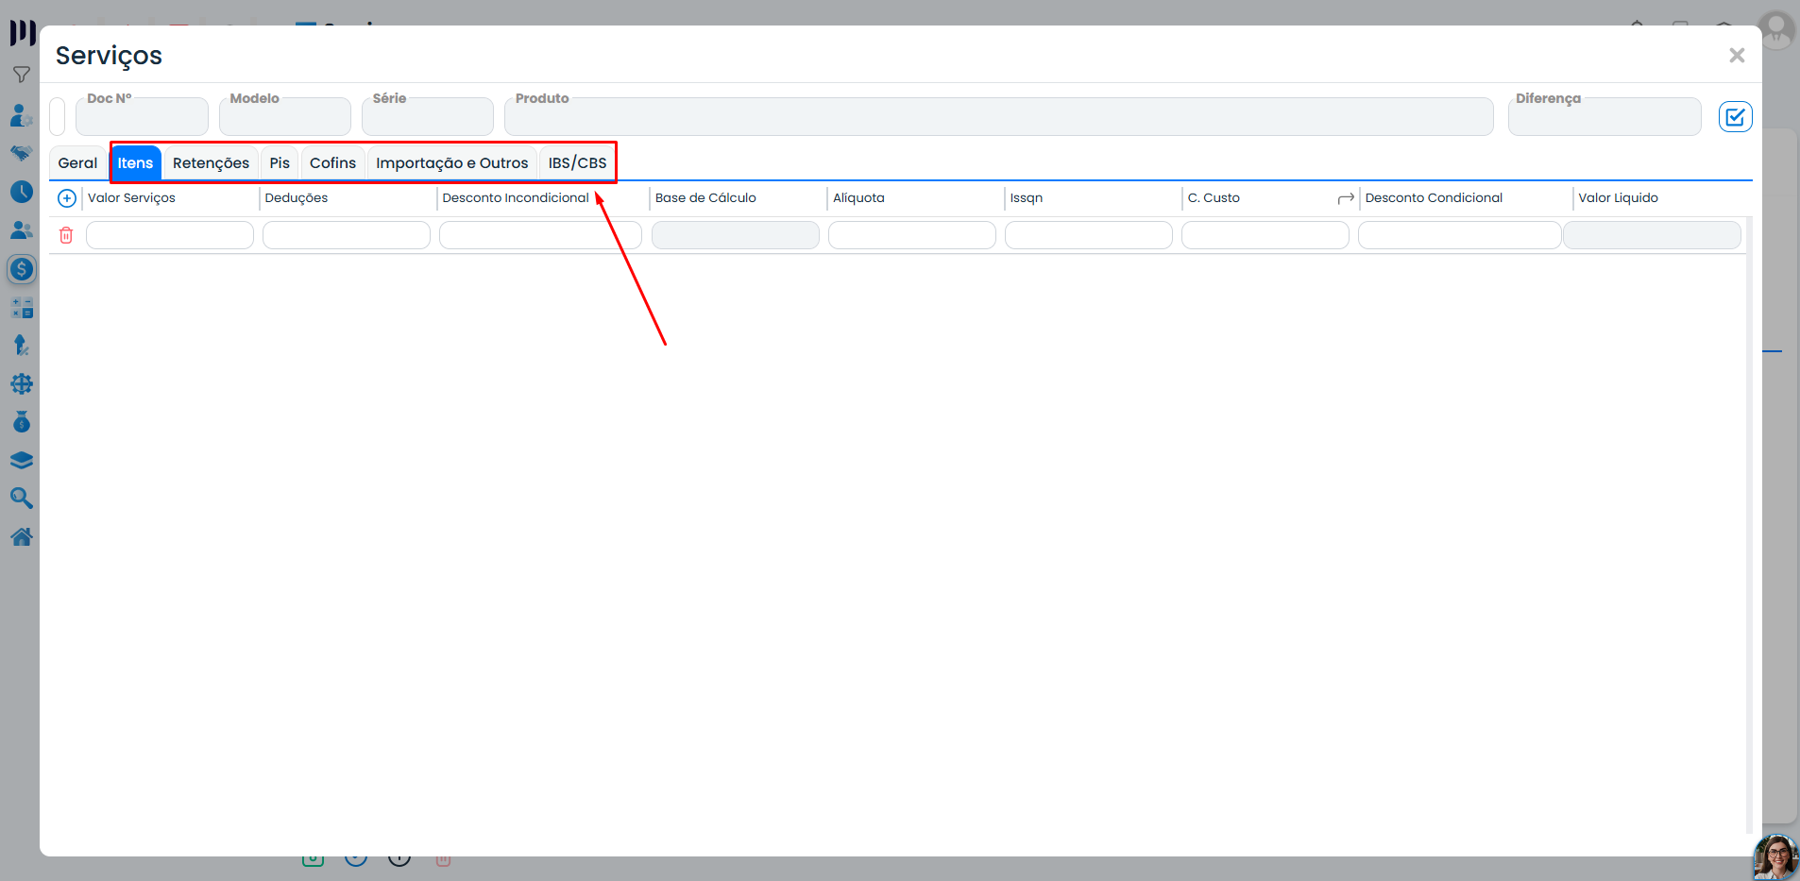Click the Produto field
The width and height of the screenshot is (1800, 881).
tap(999, 116)
